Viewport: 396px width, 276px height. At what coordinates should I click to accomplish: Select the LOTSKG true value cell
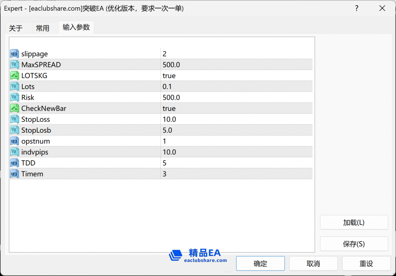point(236,76)
